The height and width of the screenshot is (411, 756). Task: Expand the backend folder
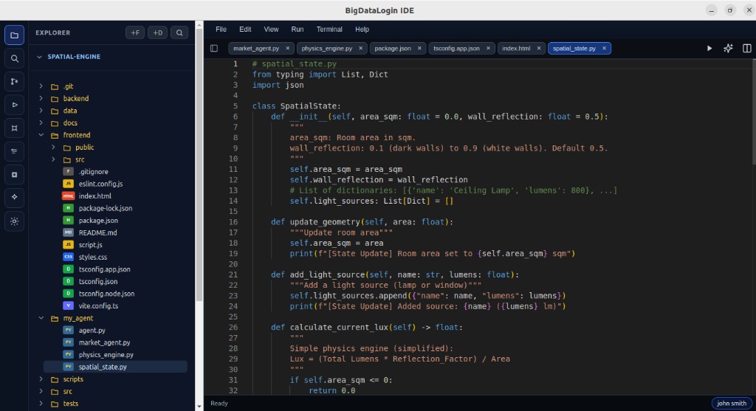pos(41,98)
